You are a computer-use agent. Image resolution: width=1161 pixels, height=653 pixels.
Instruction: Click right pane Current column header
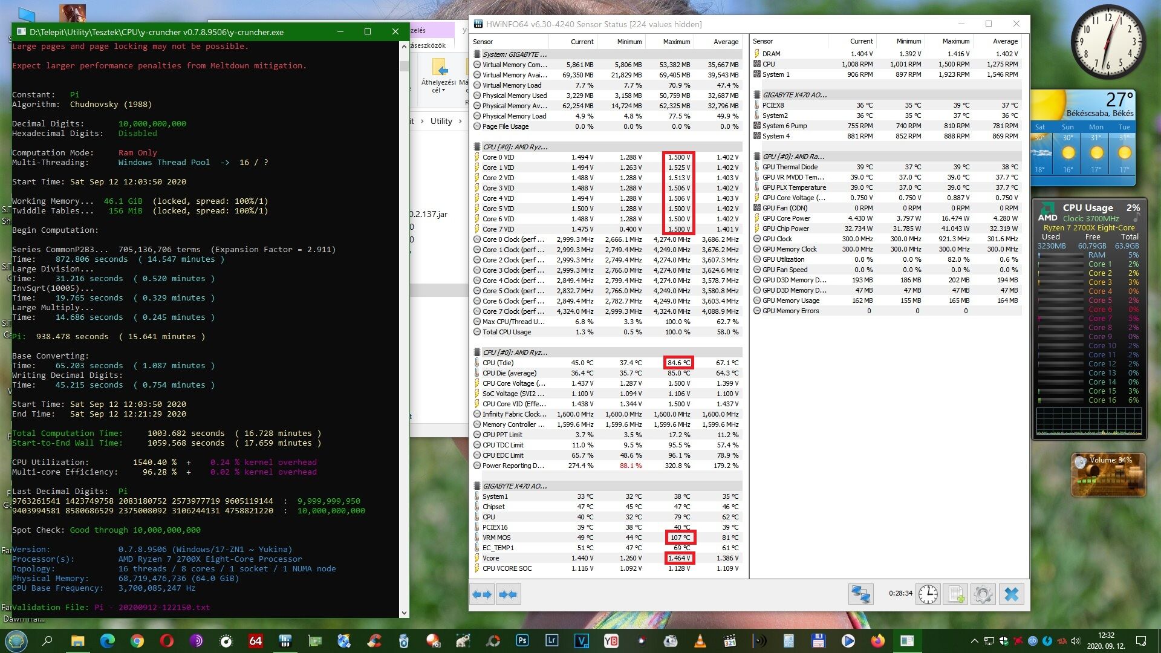tap(852, 41)
